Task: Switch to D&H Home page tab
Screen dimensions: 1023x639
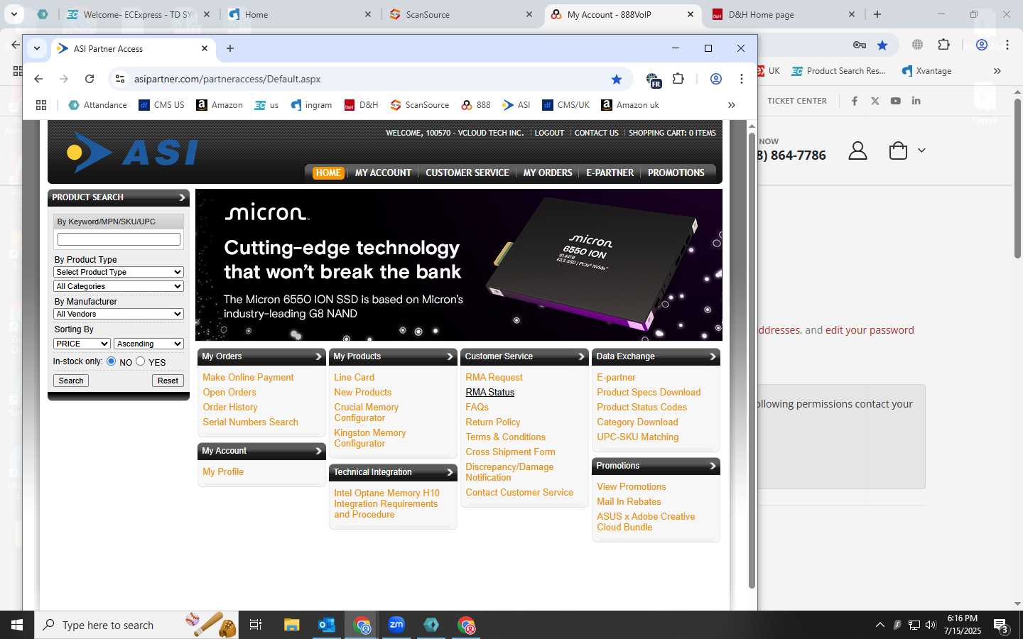Action: (784, 14)
